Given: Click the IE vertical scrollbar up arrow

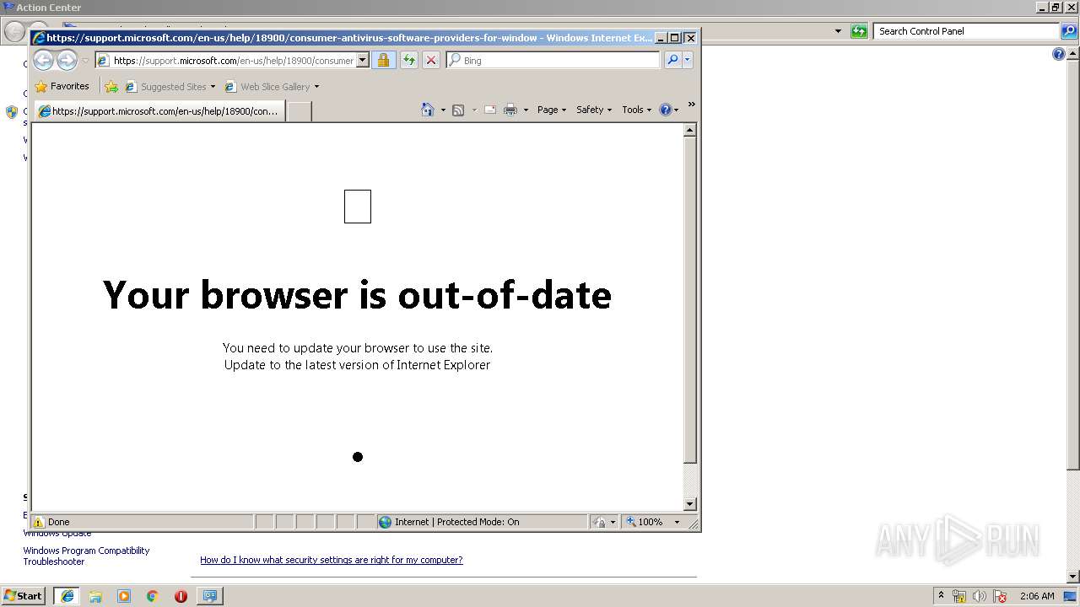Looking at the screenshot, I should tap(689, 131).
